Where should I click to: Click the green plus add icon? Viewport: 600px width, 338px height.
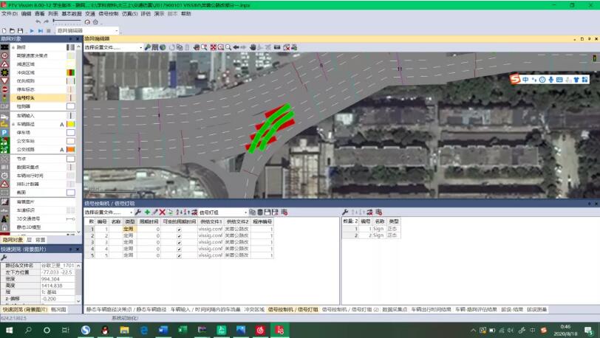tap(147, 212)
